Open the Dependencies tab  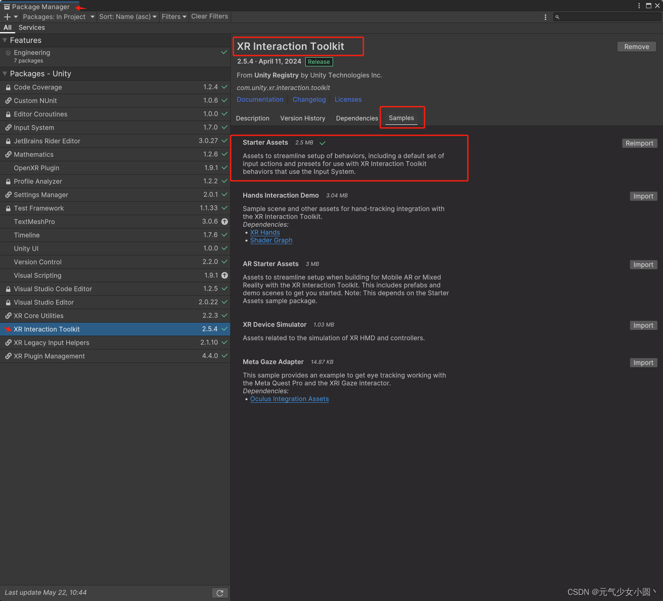(x=357, y=118)
